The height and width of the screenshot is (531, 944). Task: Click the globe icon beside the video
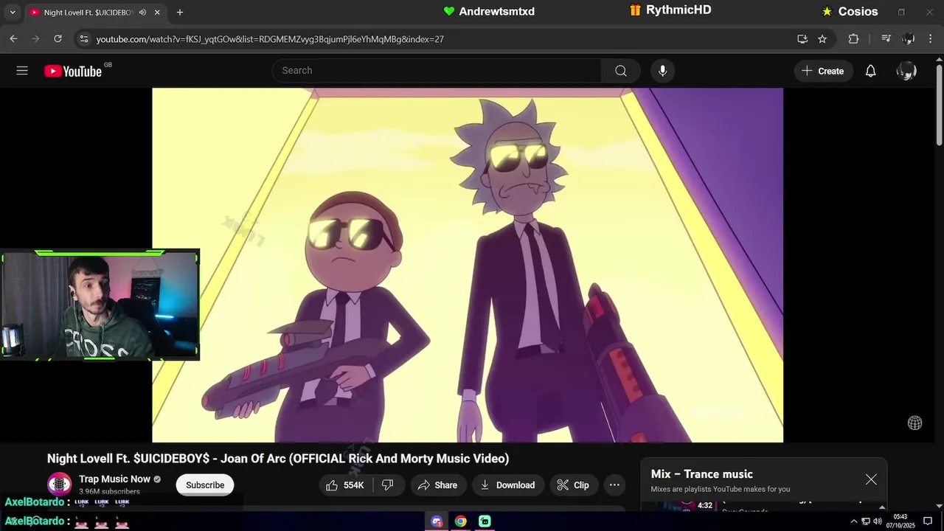point(914,423)
